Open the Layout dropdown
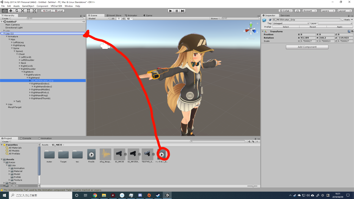354x199 pixels. [345, 11]
